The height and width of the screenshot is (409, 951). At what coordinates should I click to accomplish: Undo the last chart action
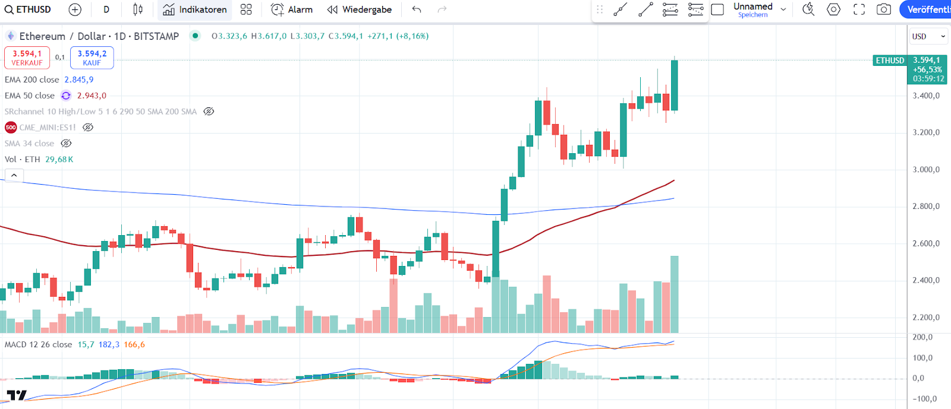(x=417, y=9)
